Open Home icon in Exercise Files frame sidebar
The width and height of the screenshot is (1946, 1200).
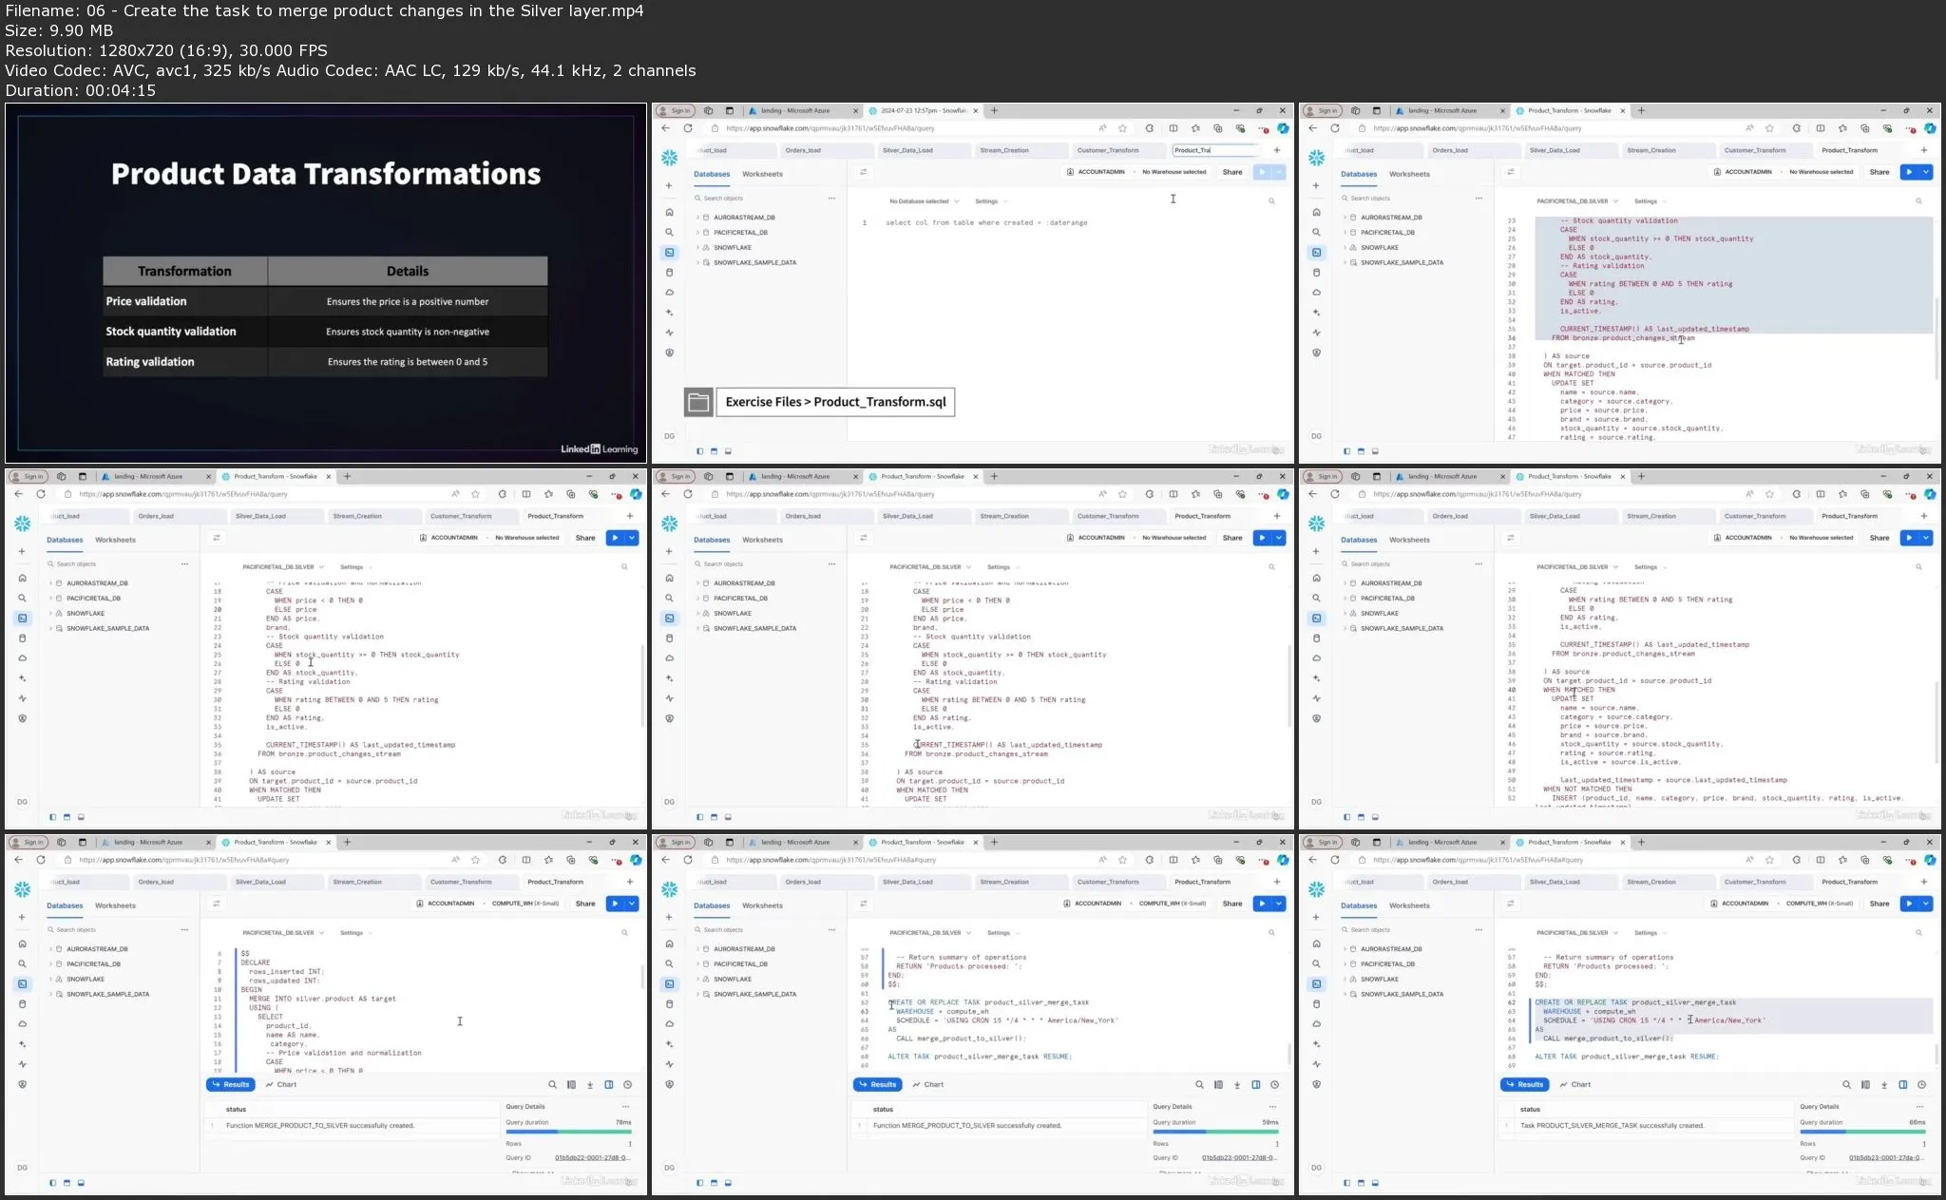click(x=669, y=212)
